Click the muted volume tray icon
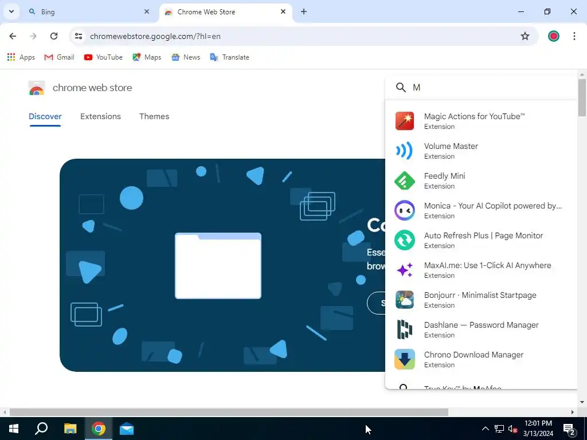The image size is (587, 440). click(x=512, y=429)
